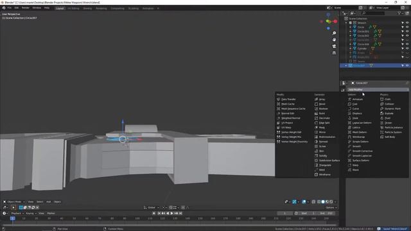This screenshot has height=231, width=411.
Task: Toggle visibility eye for selected Circle.007 row
Action: 407,65
